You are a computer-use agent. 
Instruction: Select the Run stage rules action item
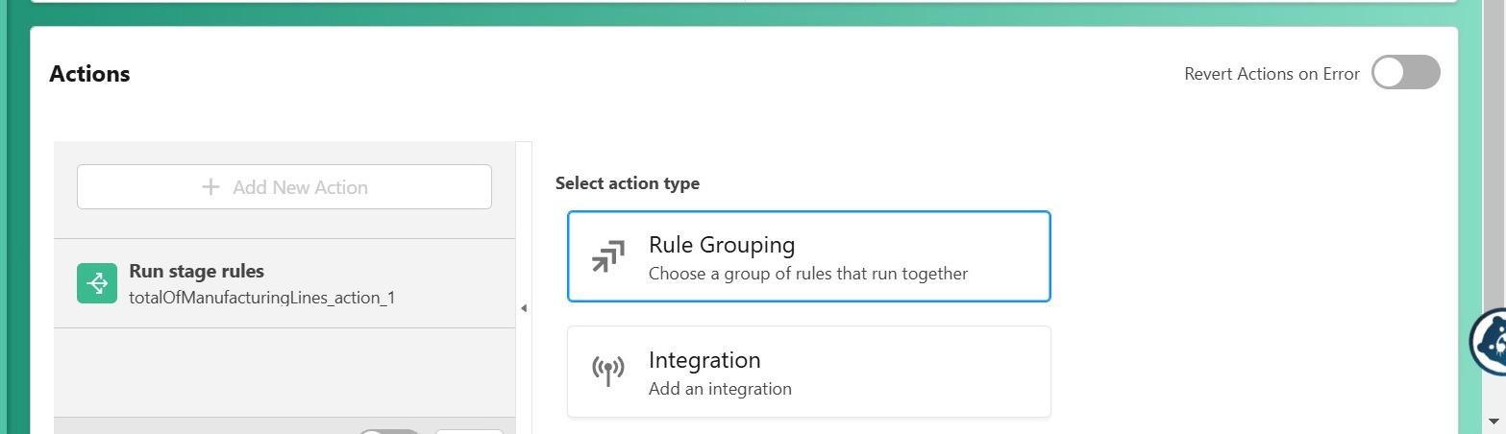pyautogui.click(x=284, y=283)
